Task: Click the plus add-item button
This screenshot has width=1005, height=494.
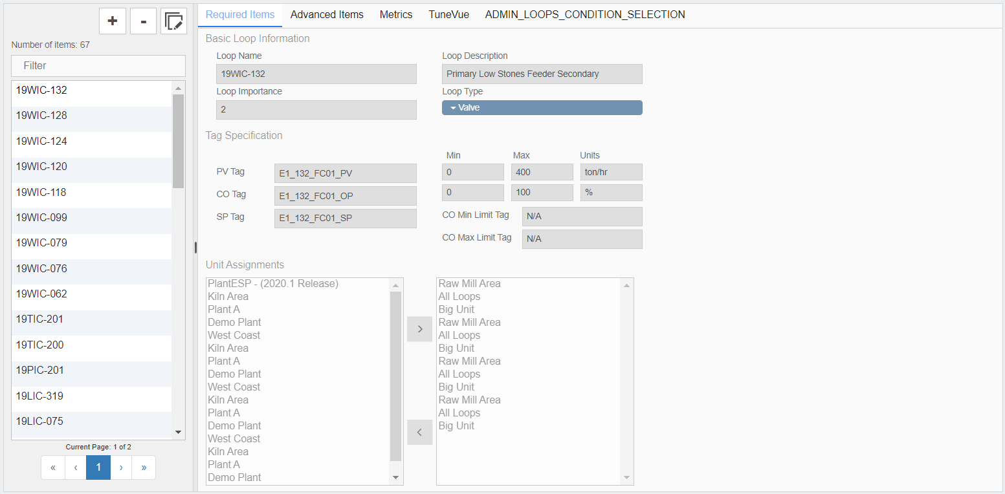Action: [113, 21]
